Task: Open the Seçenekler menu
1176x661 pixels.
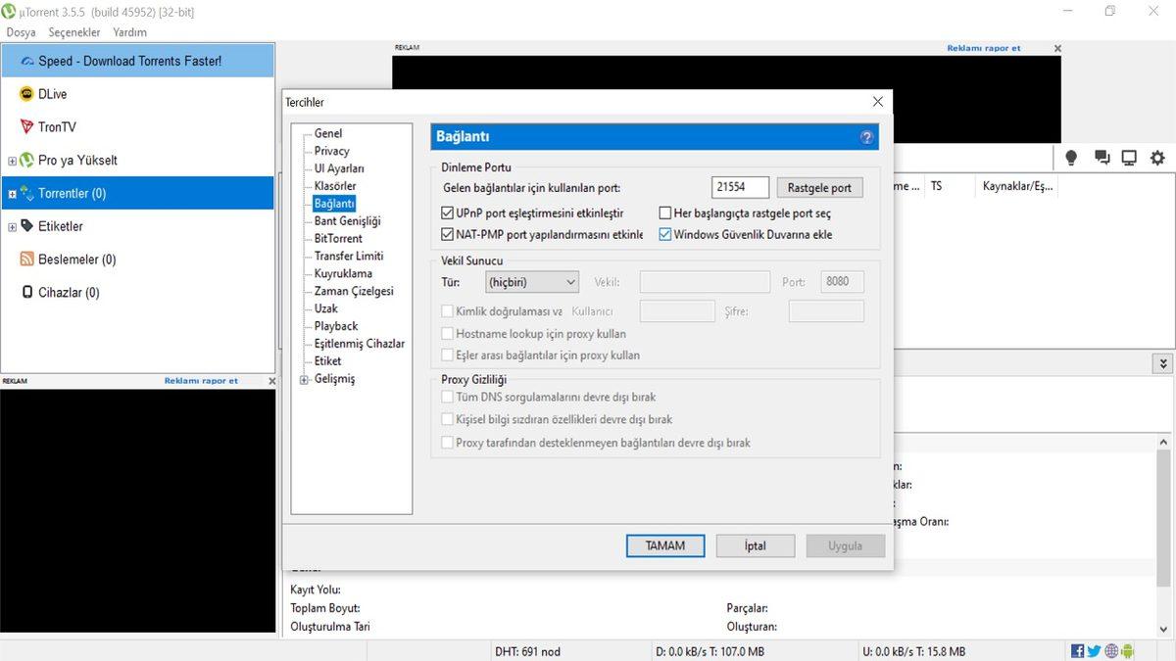Action: coord(73,31)
